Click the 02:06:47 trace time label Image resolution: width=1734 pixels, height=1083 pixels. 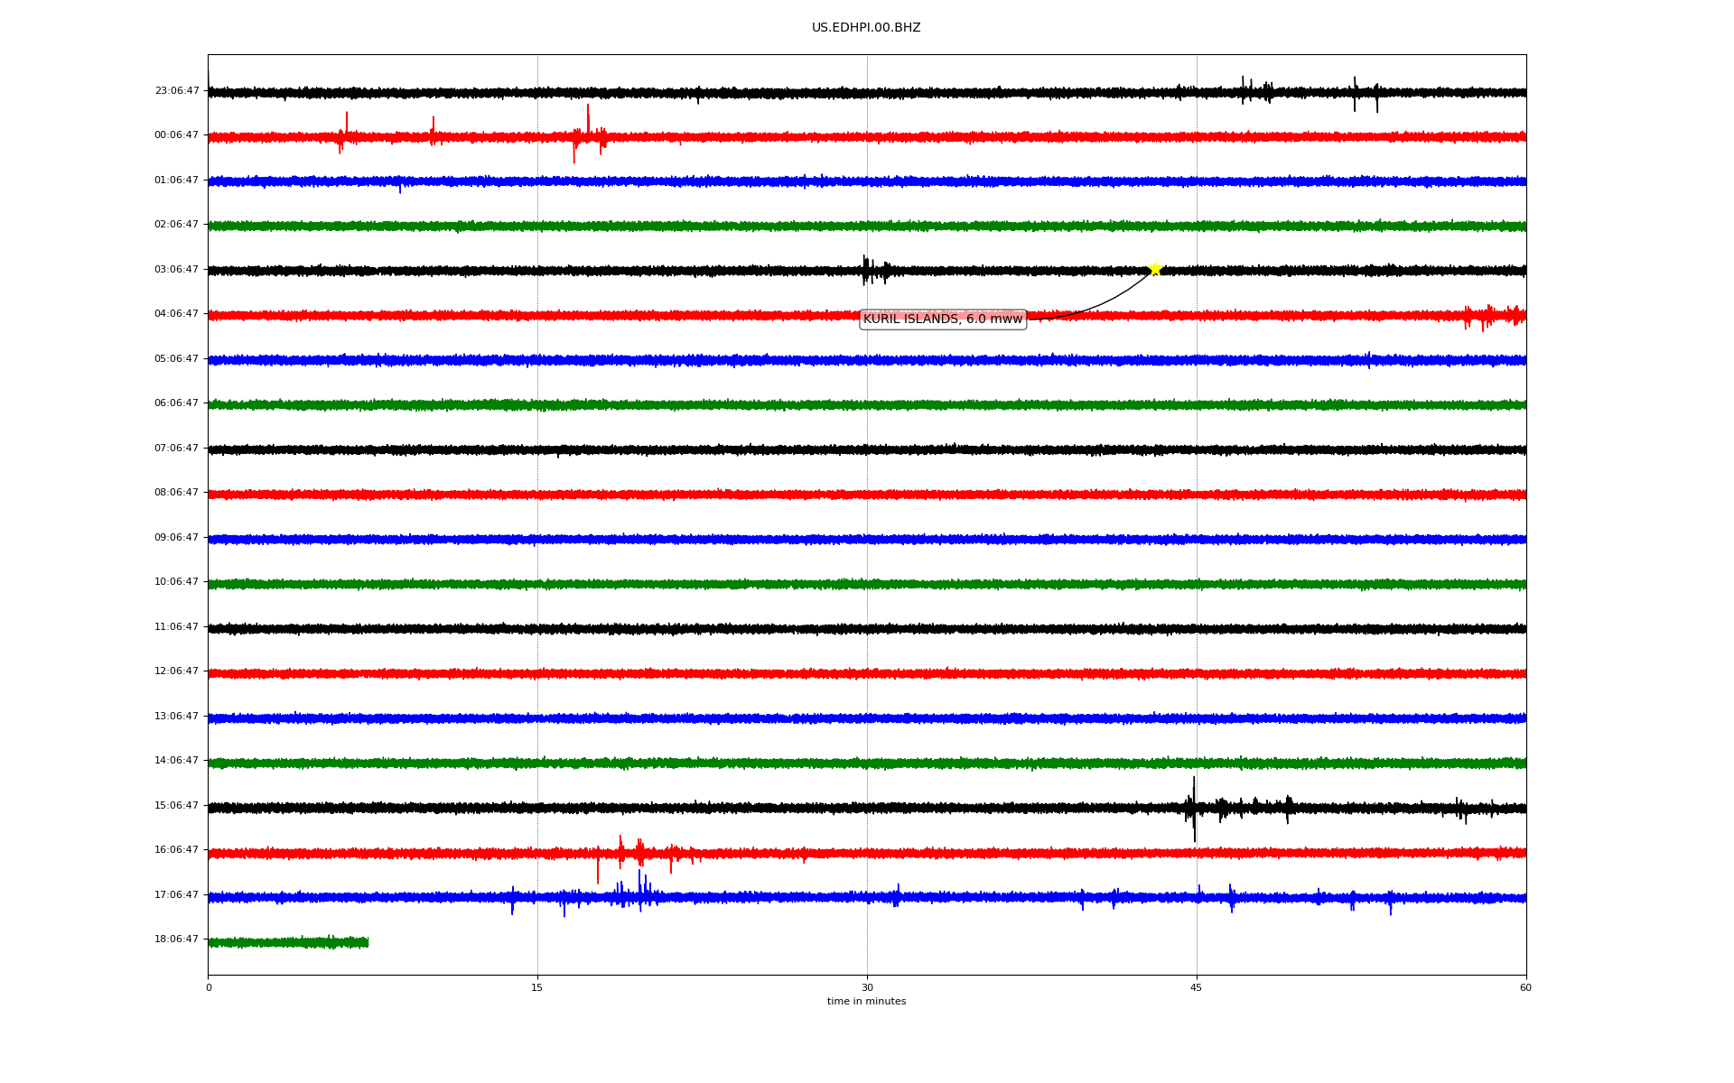[176, 225]
